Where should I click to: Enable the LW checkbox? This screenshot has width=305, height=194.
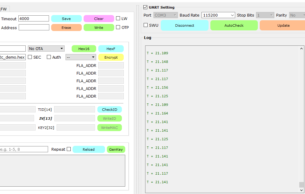click(x=118, y=18)
